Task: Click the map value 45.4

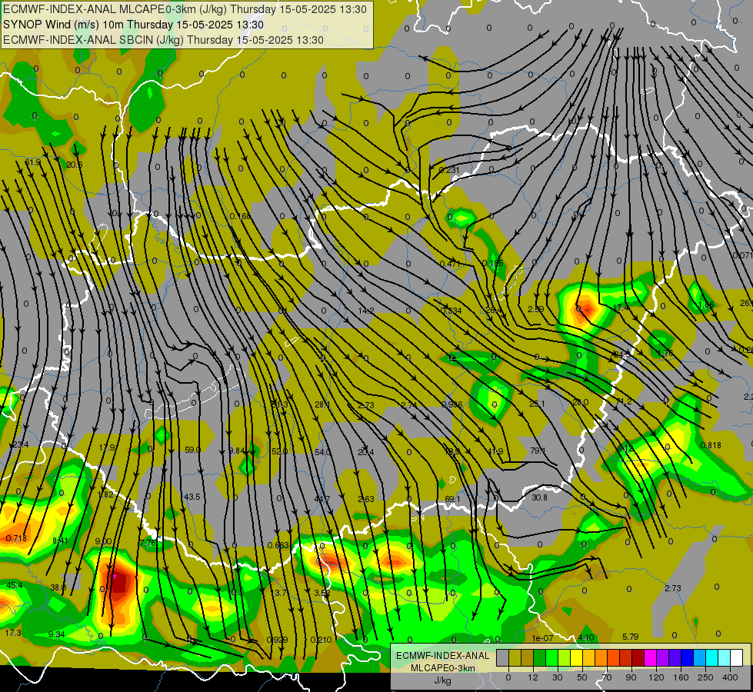Action: coord(15,585)
